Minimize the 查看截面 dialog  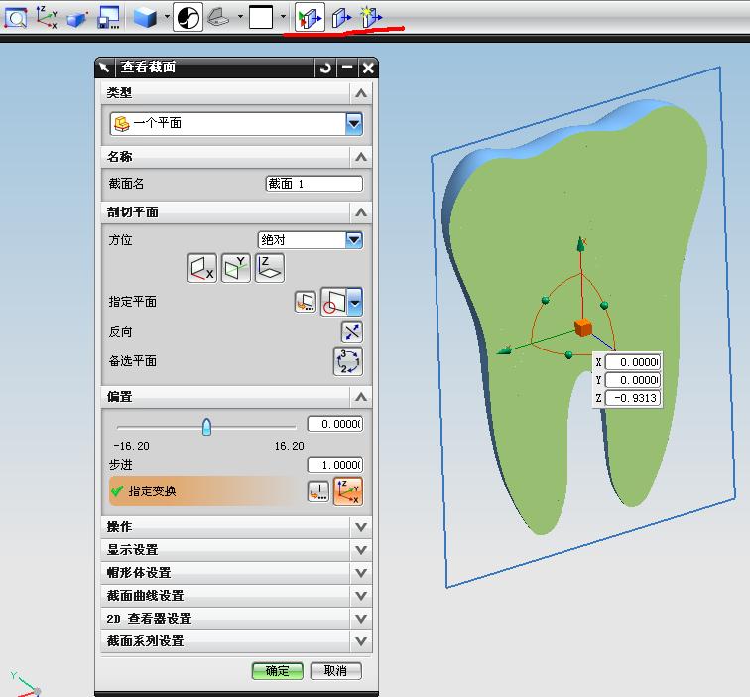point(348,68)
